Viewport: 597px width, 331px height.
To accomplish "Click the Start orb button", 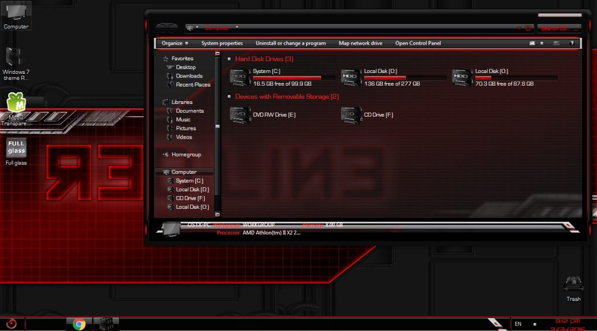I will point(11,324).
